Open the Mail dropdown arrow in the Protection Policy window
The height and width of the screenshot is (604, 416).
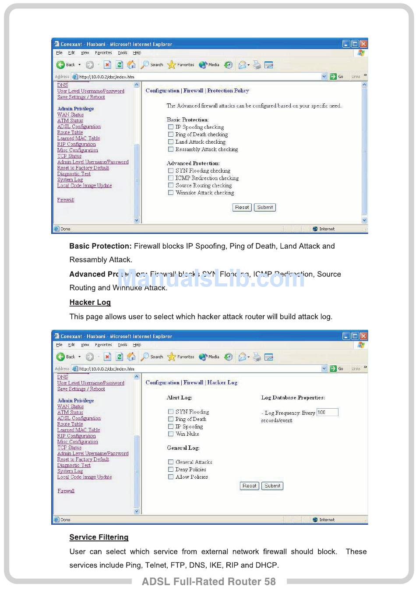pyautogui.click(x=249, y=65)
